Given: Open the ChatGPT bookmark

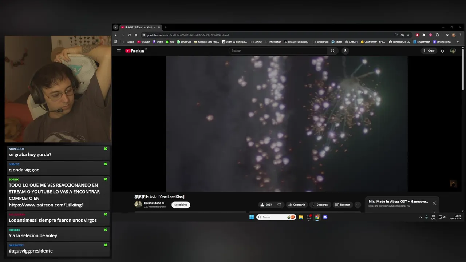Looking at the screenshot, I should (x=351, y=42).
